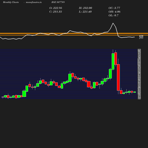
Task: Click the 'Monthly Charts' title text
Action: coord(11,2)
